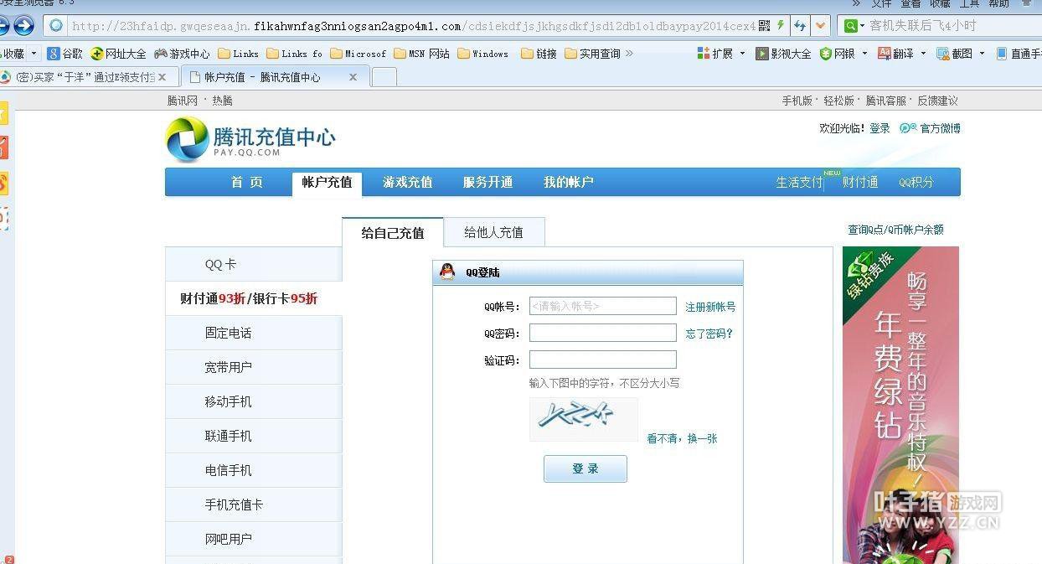The height and width of the screenshot is (564, 1042).
Task: Click the Tencent recharge center logo
Action: 250,139
